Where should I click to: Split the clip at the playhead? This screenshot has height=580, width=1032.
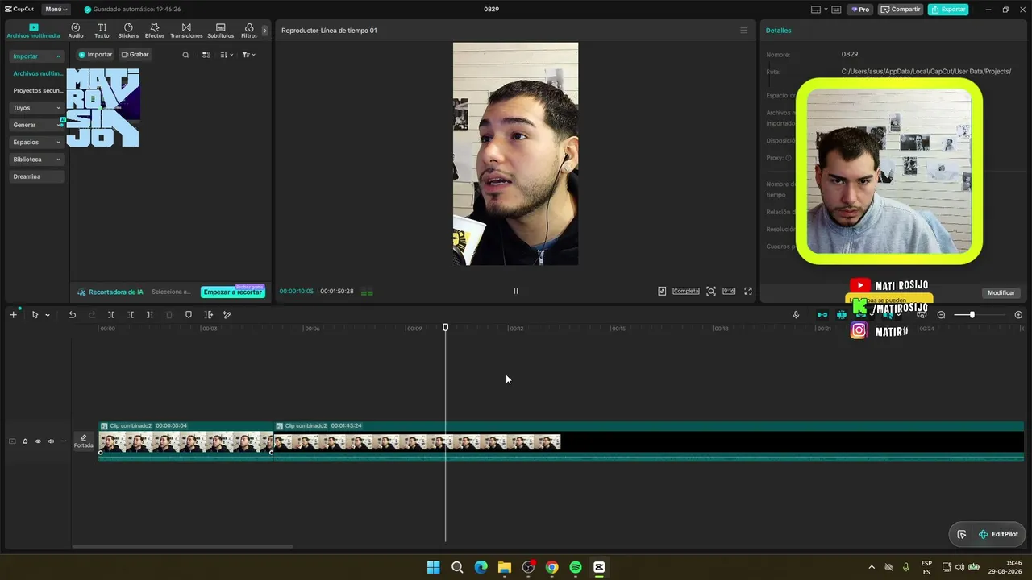tap(111, 315)
